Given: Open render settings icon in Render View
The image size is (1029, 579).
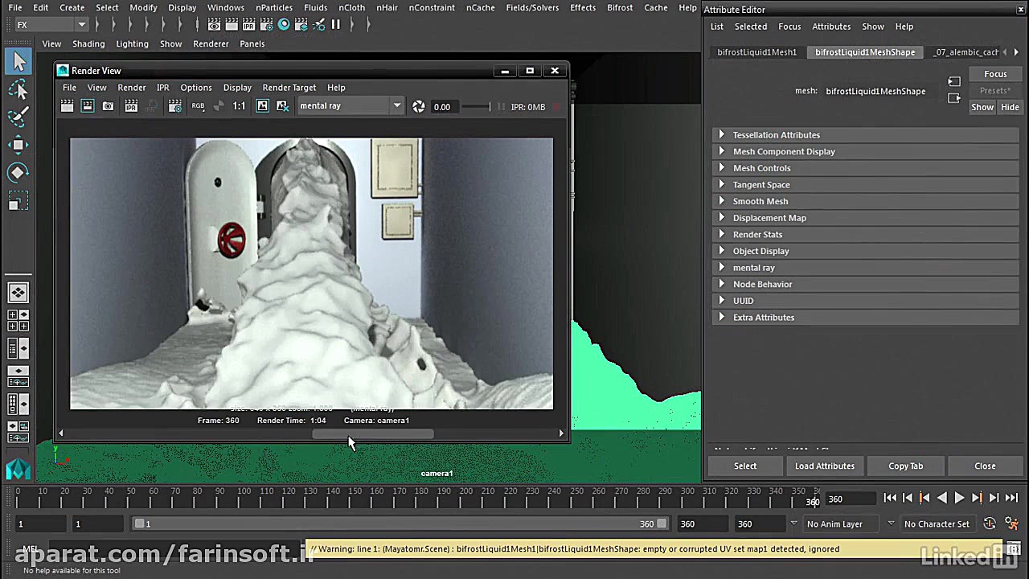Looking at the screenshot, I should tap(175, 106).
